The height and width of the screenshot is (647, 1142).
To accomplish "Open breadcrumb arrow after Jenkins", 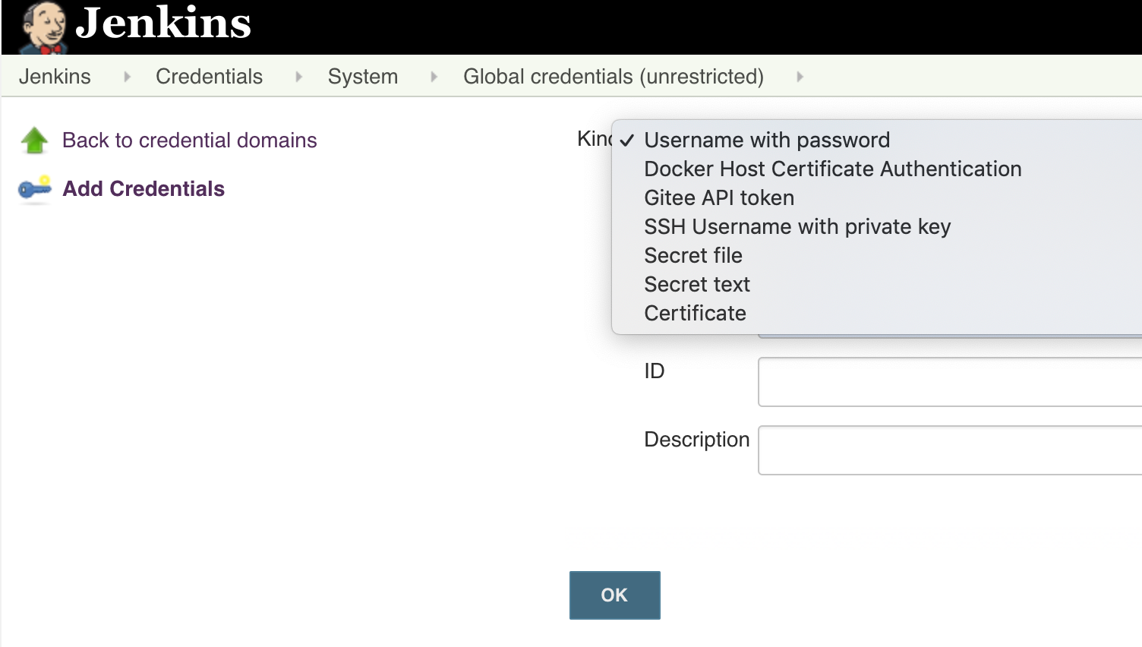I will click(127, 77).
